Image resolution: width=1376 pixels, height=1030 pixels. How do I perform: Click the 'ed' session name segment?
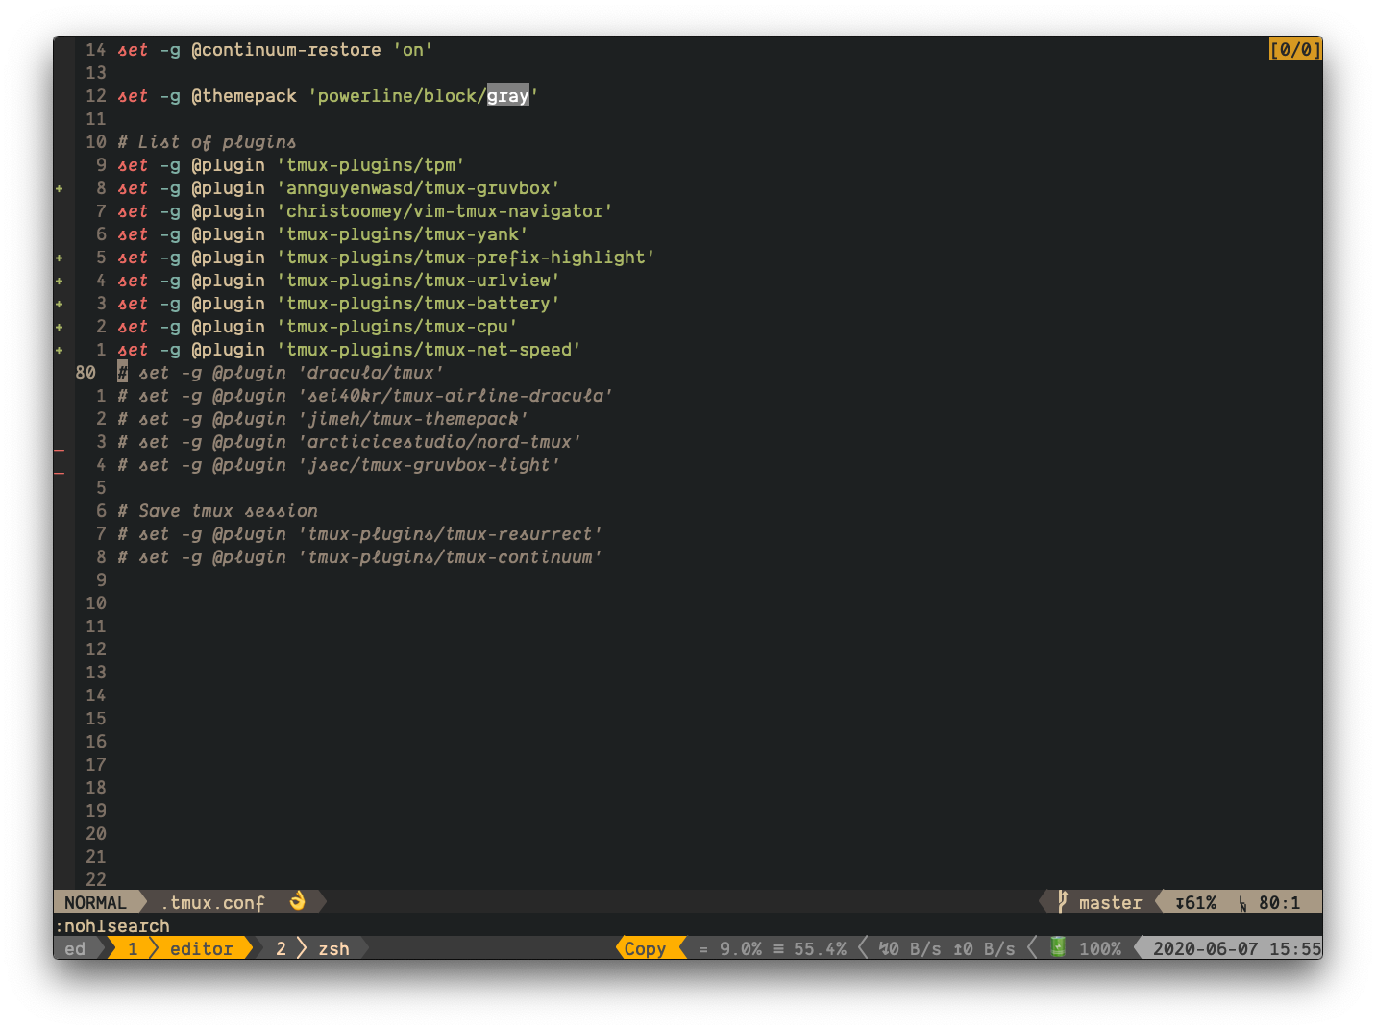pos(75,948)
